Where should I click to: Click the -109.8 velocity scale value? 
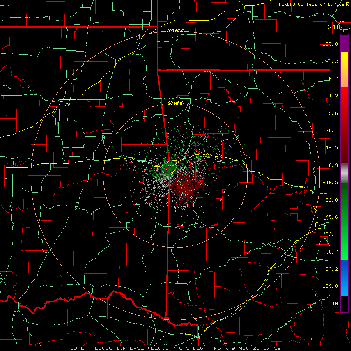[329, 286]
